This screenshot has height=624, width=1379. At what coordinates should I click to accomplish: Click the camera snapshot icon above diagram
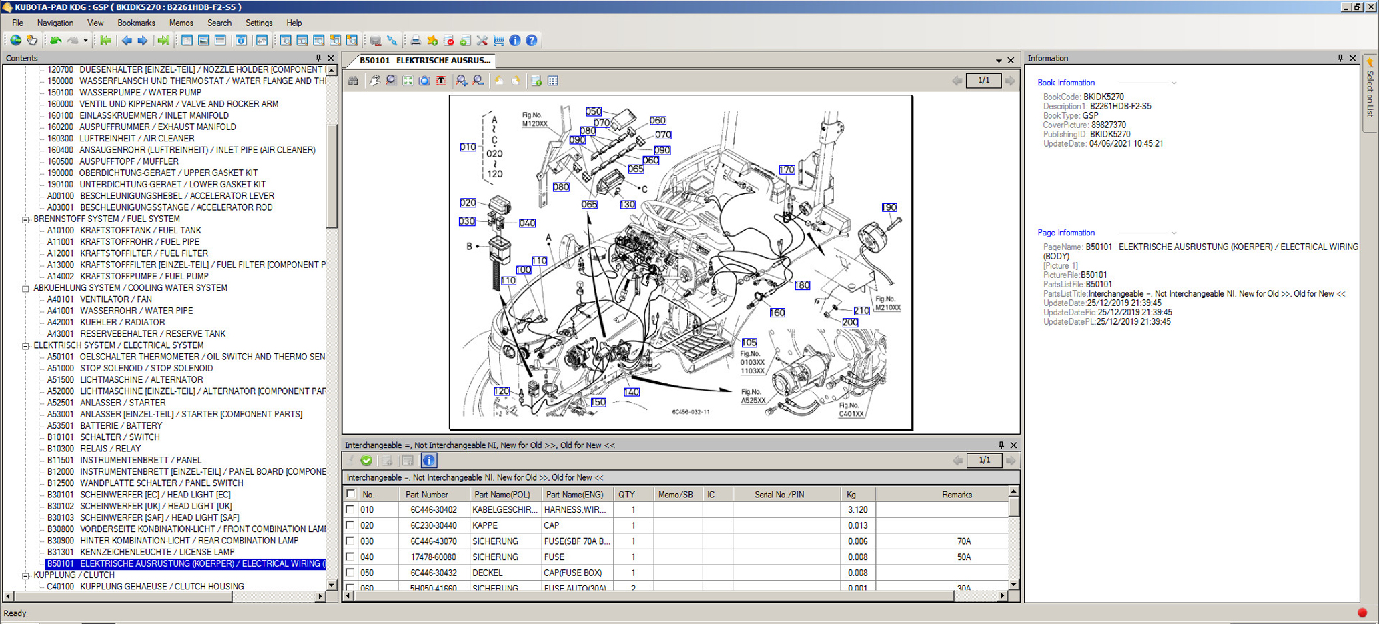pyautogui.click(x=424, y=81)
